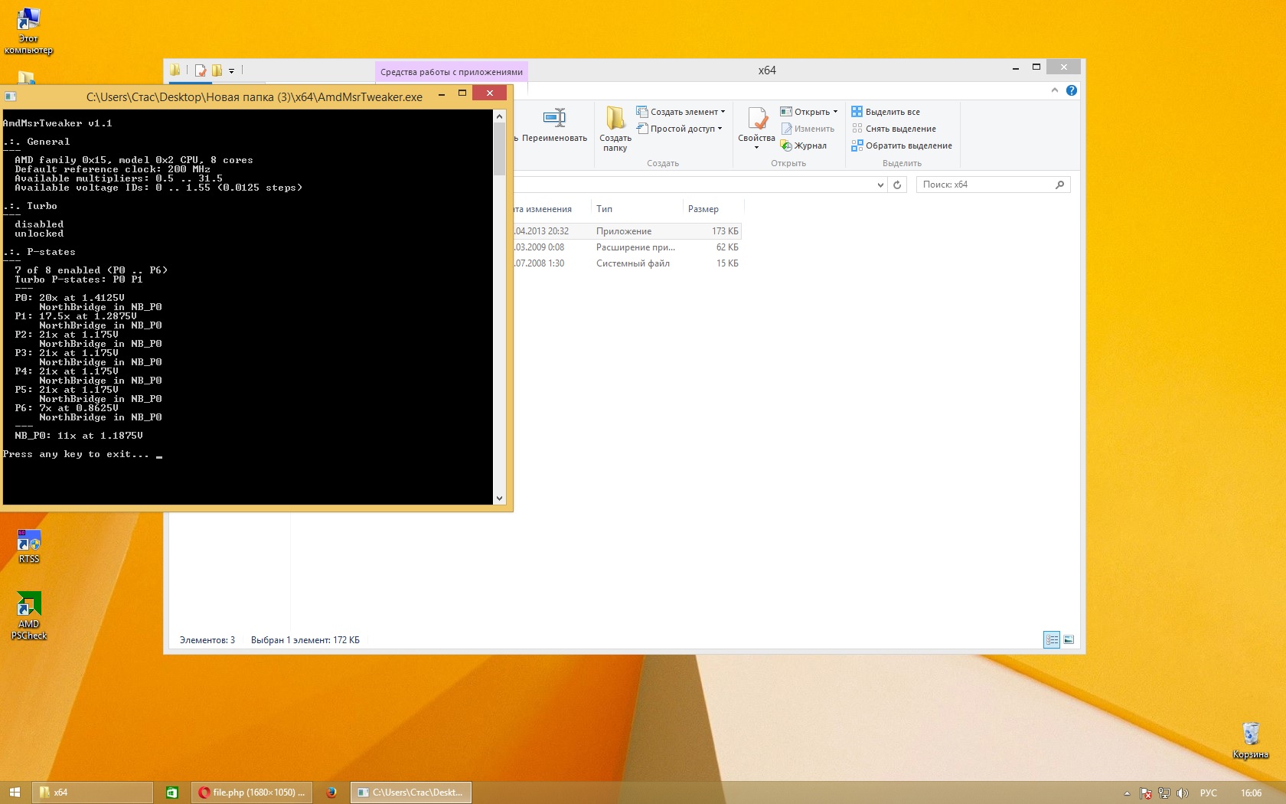Sort by the date modified column header
Screen dimensions: 1286x804
pos(551,209)
